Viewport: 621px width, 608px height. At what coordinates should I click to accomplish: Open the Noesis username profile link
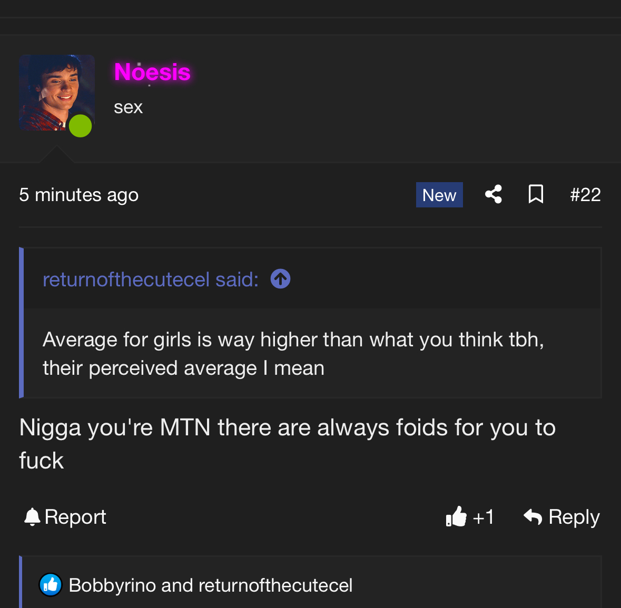pyautogui.click(x=152, y=72)
